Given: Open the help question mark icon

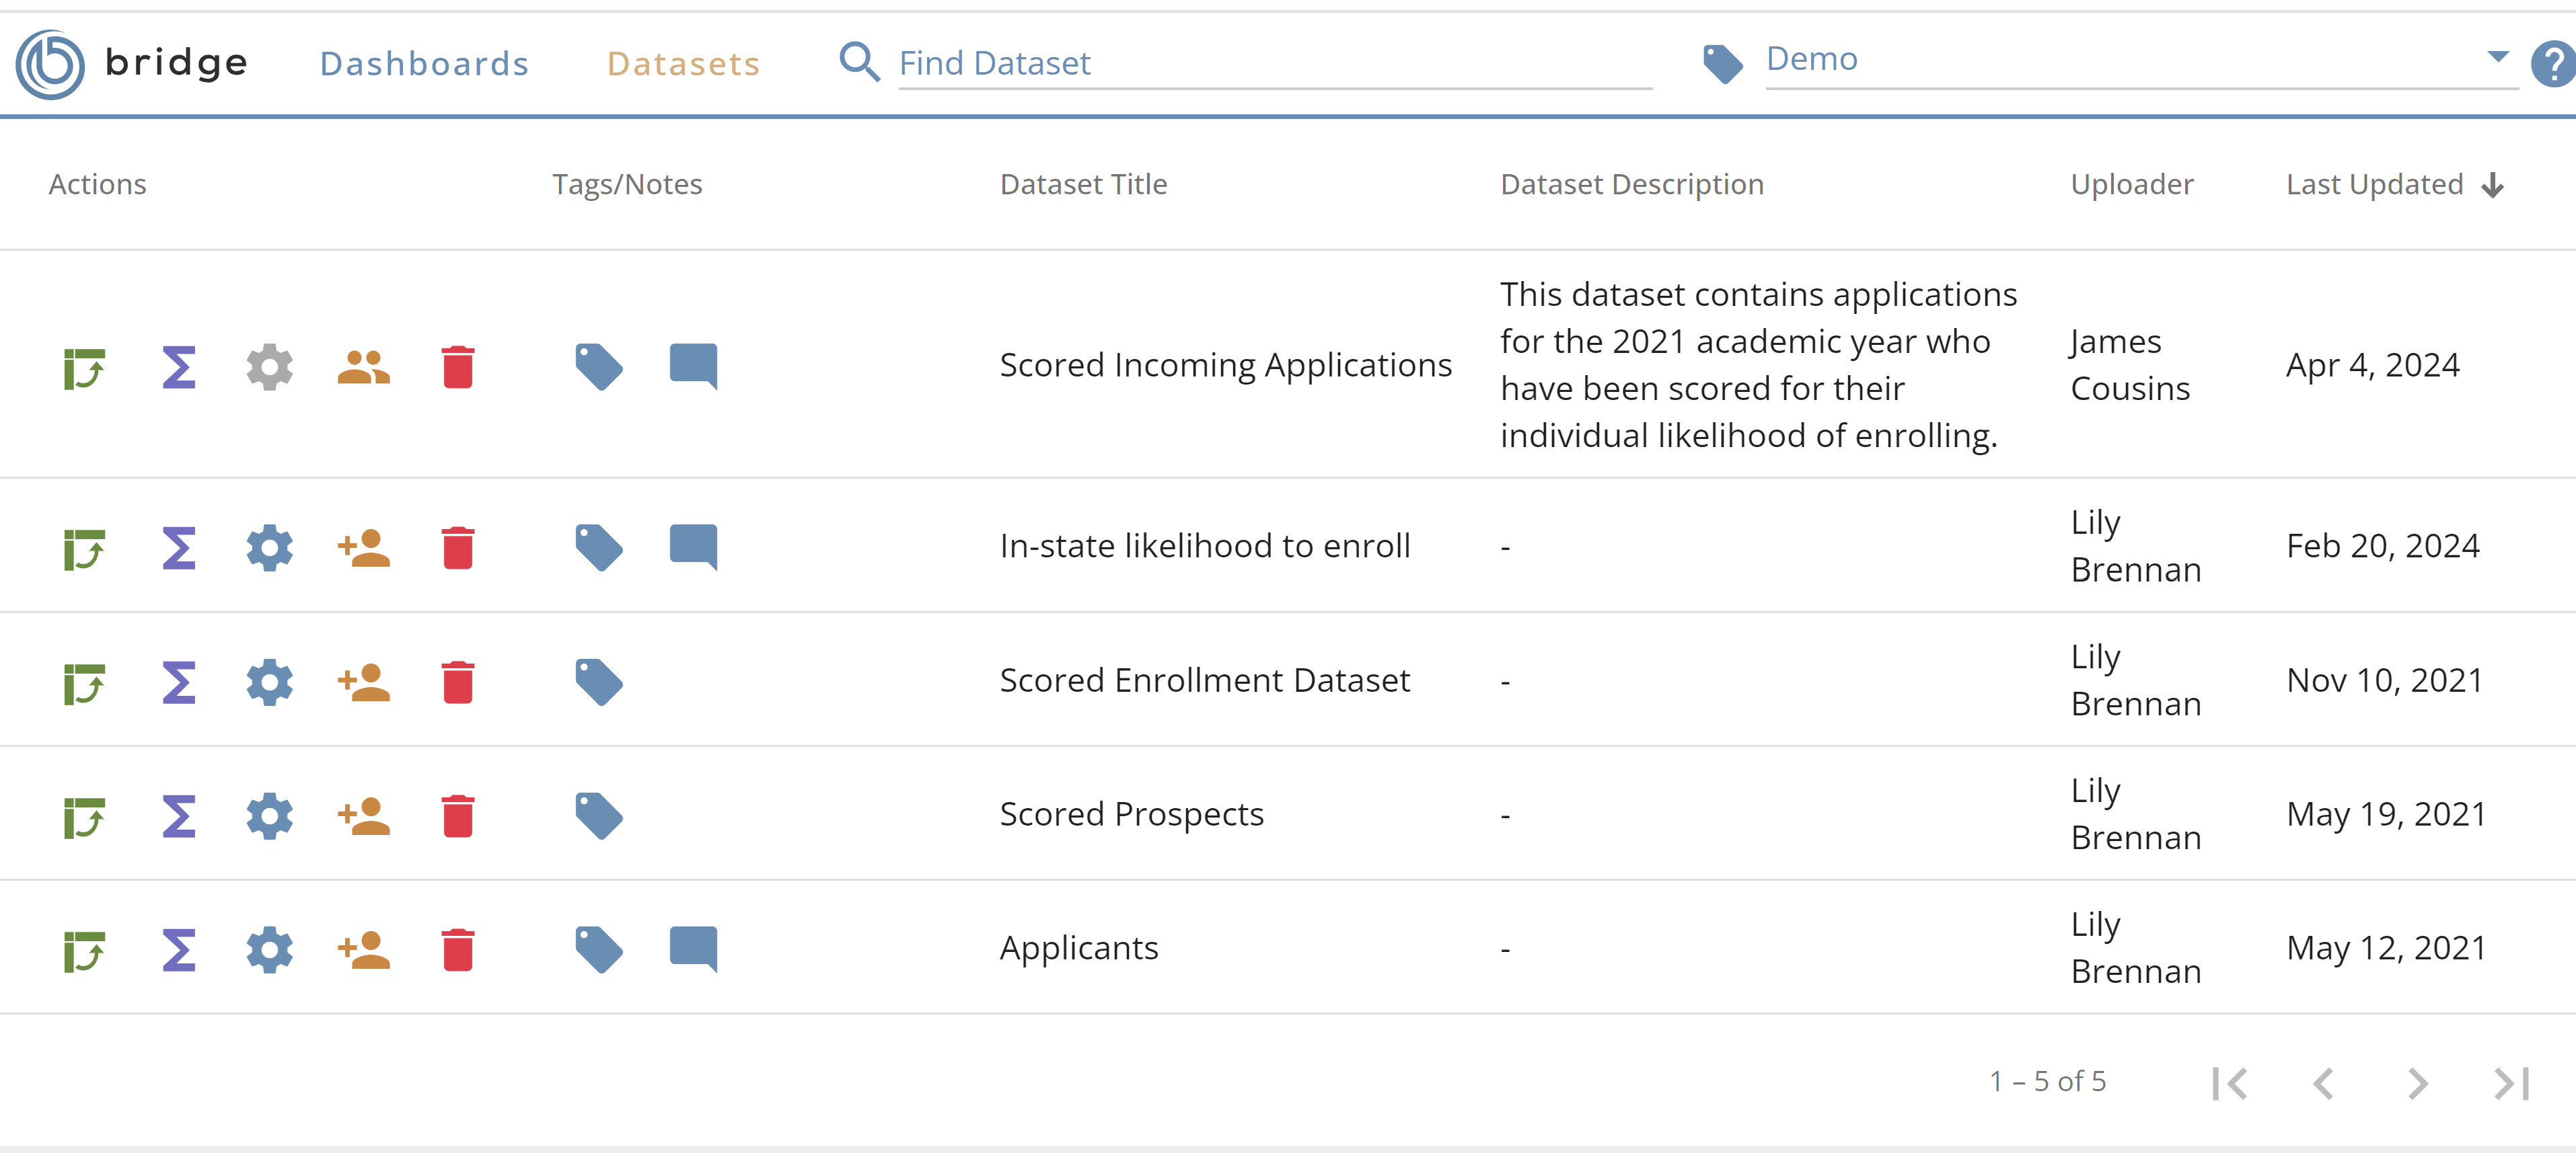Looking at the screenshot, I should coord(2553,65).
